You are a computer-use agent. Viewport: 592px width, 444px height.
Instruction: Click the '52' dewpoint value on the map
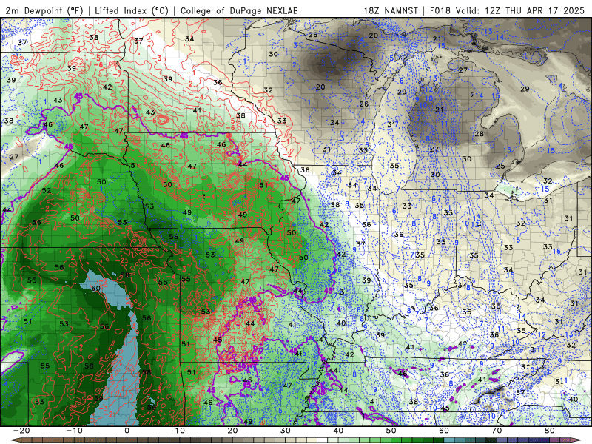(x=47, y=191)
